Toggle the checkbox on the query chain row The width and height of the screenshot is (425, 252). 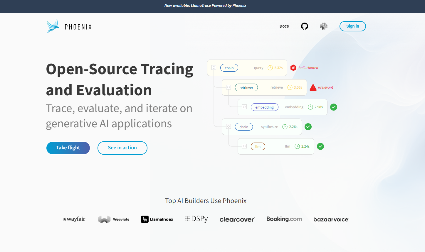214,68
